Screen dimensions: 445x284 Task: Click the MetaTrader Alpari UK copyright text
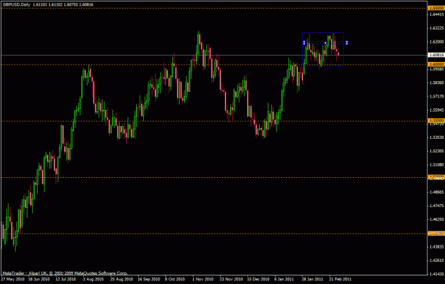pos(65,273)
